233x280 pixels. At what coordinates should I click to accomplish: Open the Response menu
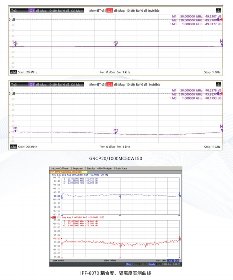point(77,169)
